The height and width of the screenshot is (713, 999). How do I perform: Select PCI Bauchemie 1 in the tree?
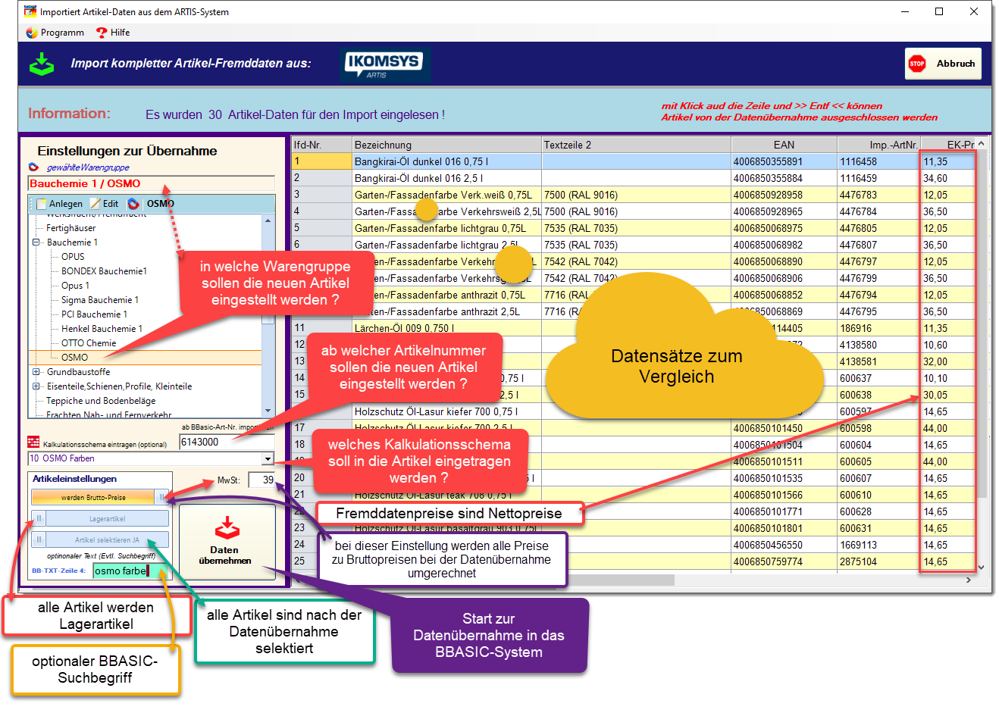click(x=94, y=314)
